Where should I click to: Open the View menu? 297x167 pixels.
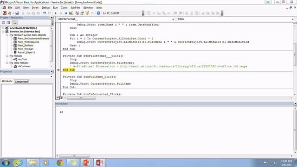26,7
